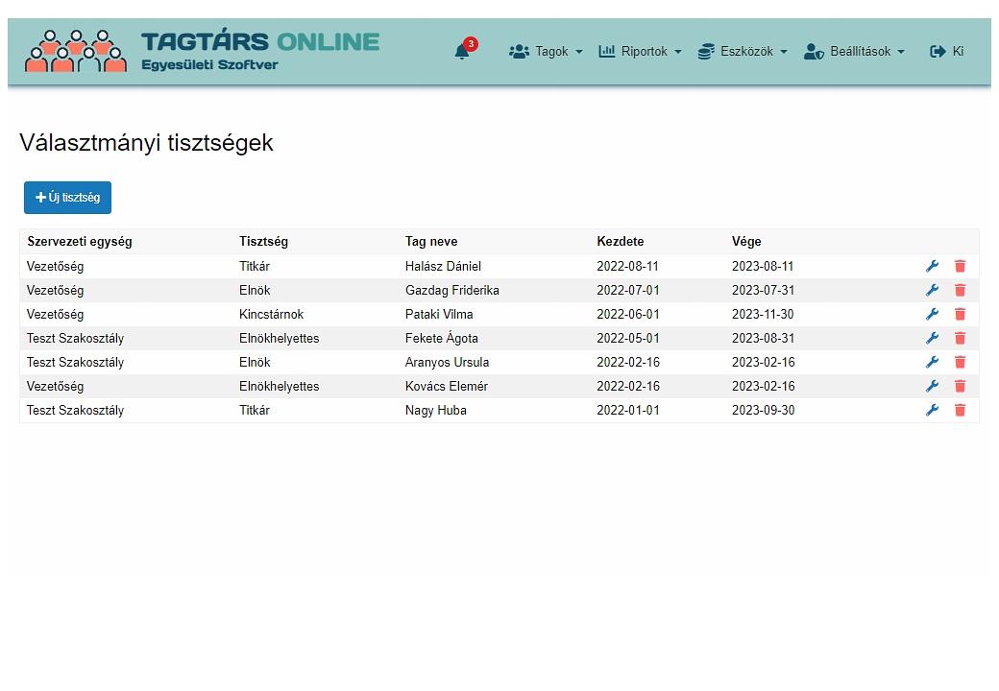The width and height of the screenshot is (999, 691).
Task: Add a new position with Új tisztség
Action: click(x=67, y=198)
